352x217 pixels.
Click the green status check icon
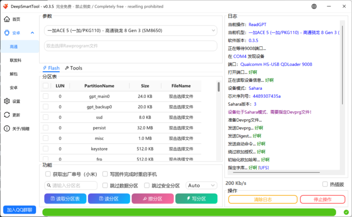pyautogui.click(x=346, y=212)
